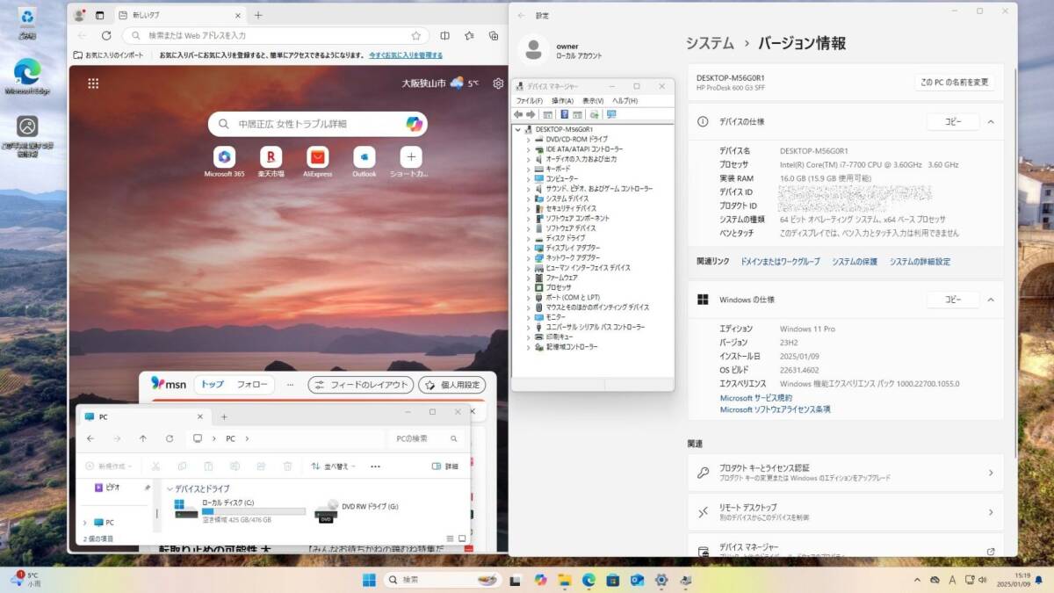
Task: Open プロダクト キーとライセンス認証 row
Action: click(x=845, y=473)
